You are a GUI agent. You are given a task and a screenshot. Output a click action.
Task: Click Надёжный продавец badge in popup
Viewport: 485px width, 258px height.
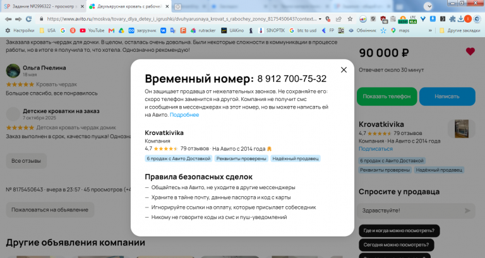click(296, 158)
